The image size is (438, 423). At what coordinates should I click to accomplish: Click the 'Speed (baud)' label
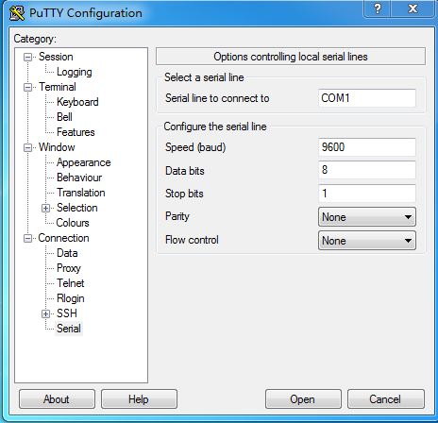(195, 147)
